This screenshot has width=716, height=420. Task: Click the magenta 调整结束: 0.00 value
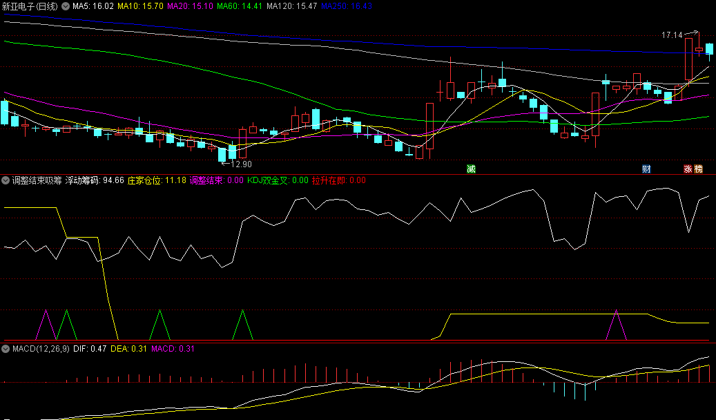(216, 180)
